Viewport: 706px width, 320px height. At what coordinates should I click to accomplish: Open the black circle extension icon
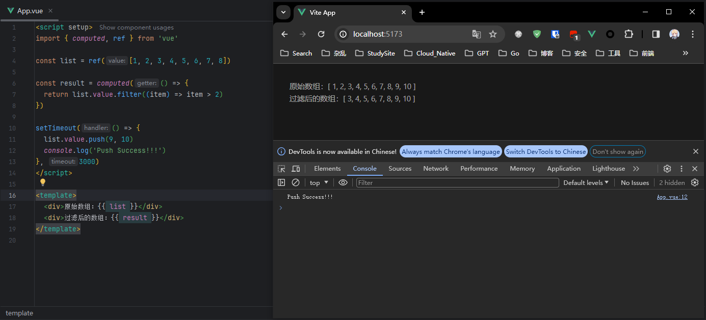610,34
